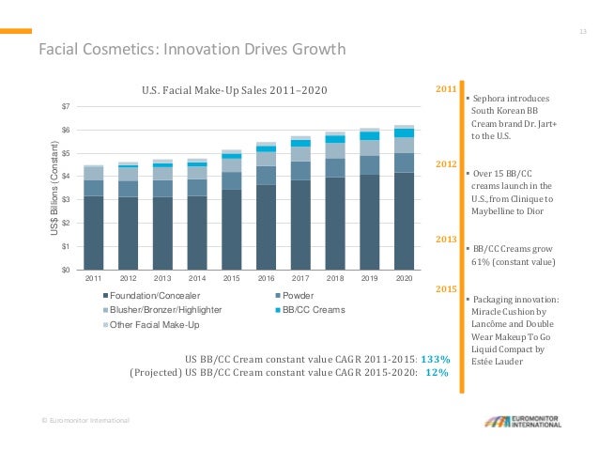Click the Euromonitor International copyright text
This screenshot has width=599, height=450.
[x=85, y=421]
